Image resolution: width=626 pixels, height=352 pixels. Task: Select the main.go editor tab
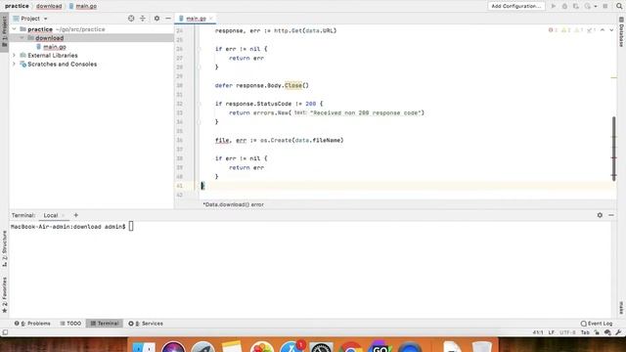click(196, 19)
